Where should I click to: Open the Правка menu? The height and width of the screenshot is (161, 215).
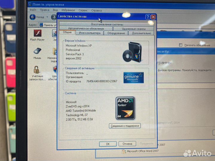(x=44, y=10)
